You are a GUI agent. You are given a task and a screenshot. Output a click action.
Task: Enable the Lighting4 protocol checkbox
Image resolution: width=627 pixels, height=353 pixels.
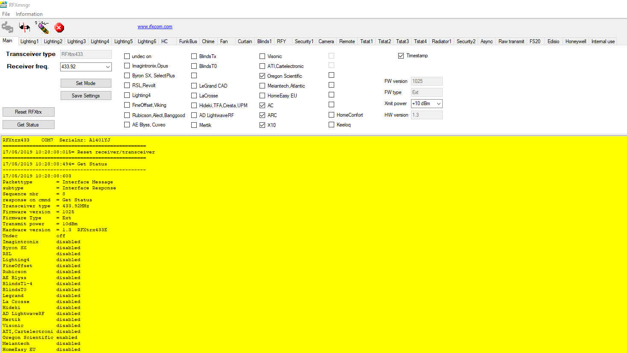[x=127, y=95]
